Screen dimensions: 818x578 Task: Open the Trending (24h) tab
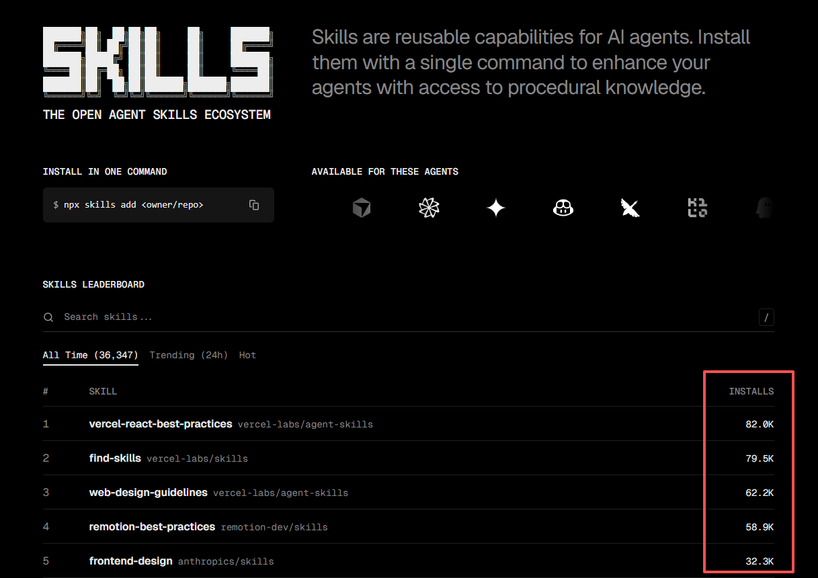188,355
